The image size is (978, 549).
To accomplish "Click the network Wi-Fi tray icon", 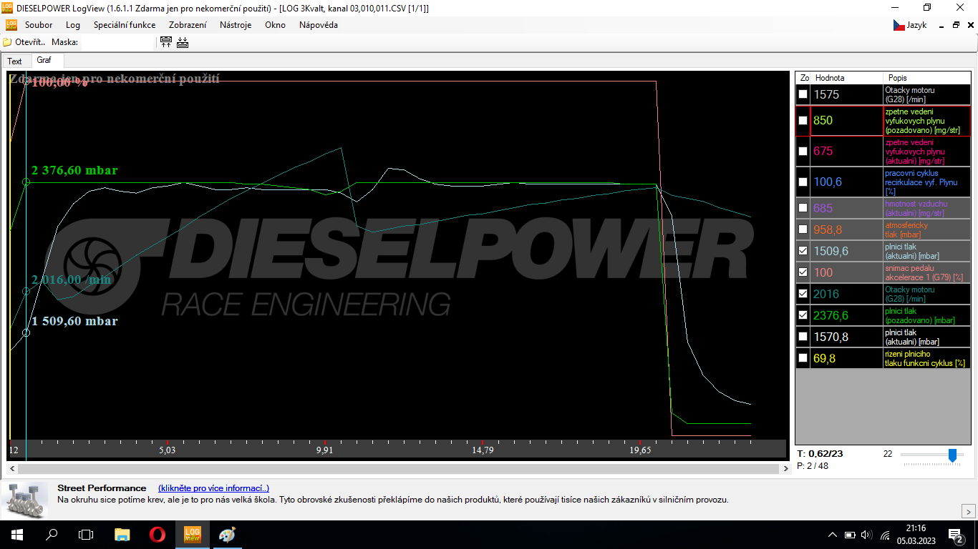I will 885,535.
